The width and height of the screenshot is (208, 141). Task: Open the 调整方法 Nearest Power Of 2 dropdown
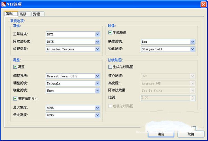73,76
